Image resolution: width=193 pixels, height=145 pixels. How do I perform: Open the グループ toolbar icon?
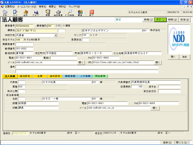(x=36, y=13)
